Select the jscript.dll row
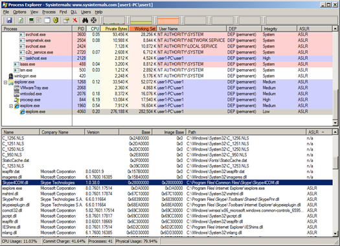Image resolution: width=340 pixels, height=246 pixels. point(167,216)
